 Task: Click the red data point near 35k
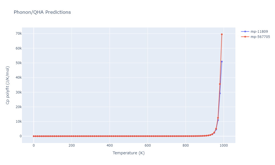(x=220, y=84)
